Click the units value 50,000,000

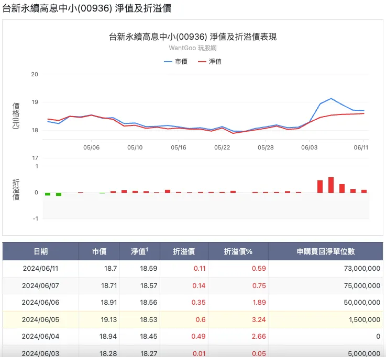click(x=362, y=303)
